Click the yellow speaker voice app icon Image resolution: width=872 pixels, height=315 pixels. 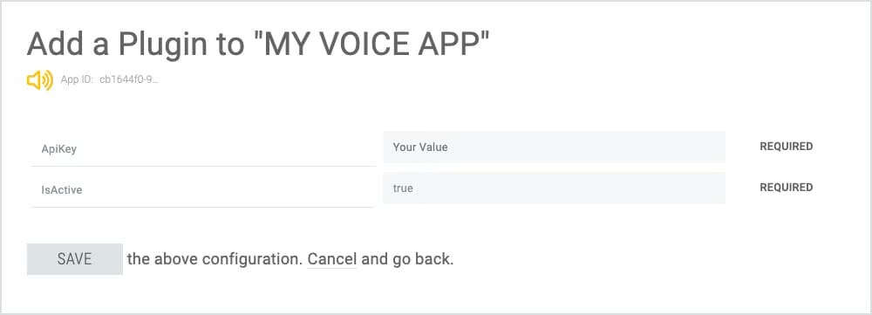[x=40, y=80]
